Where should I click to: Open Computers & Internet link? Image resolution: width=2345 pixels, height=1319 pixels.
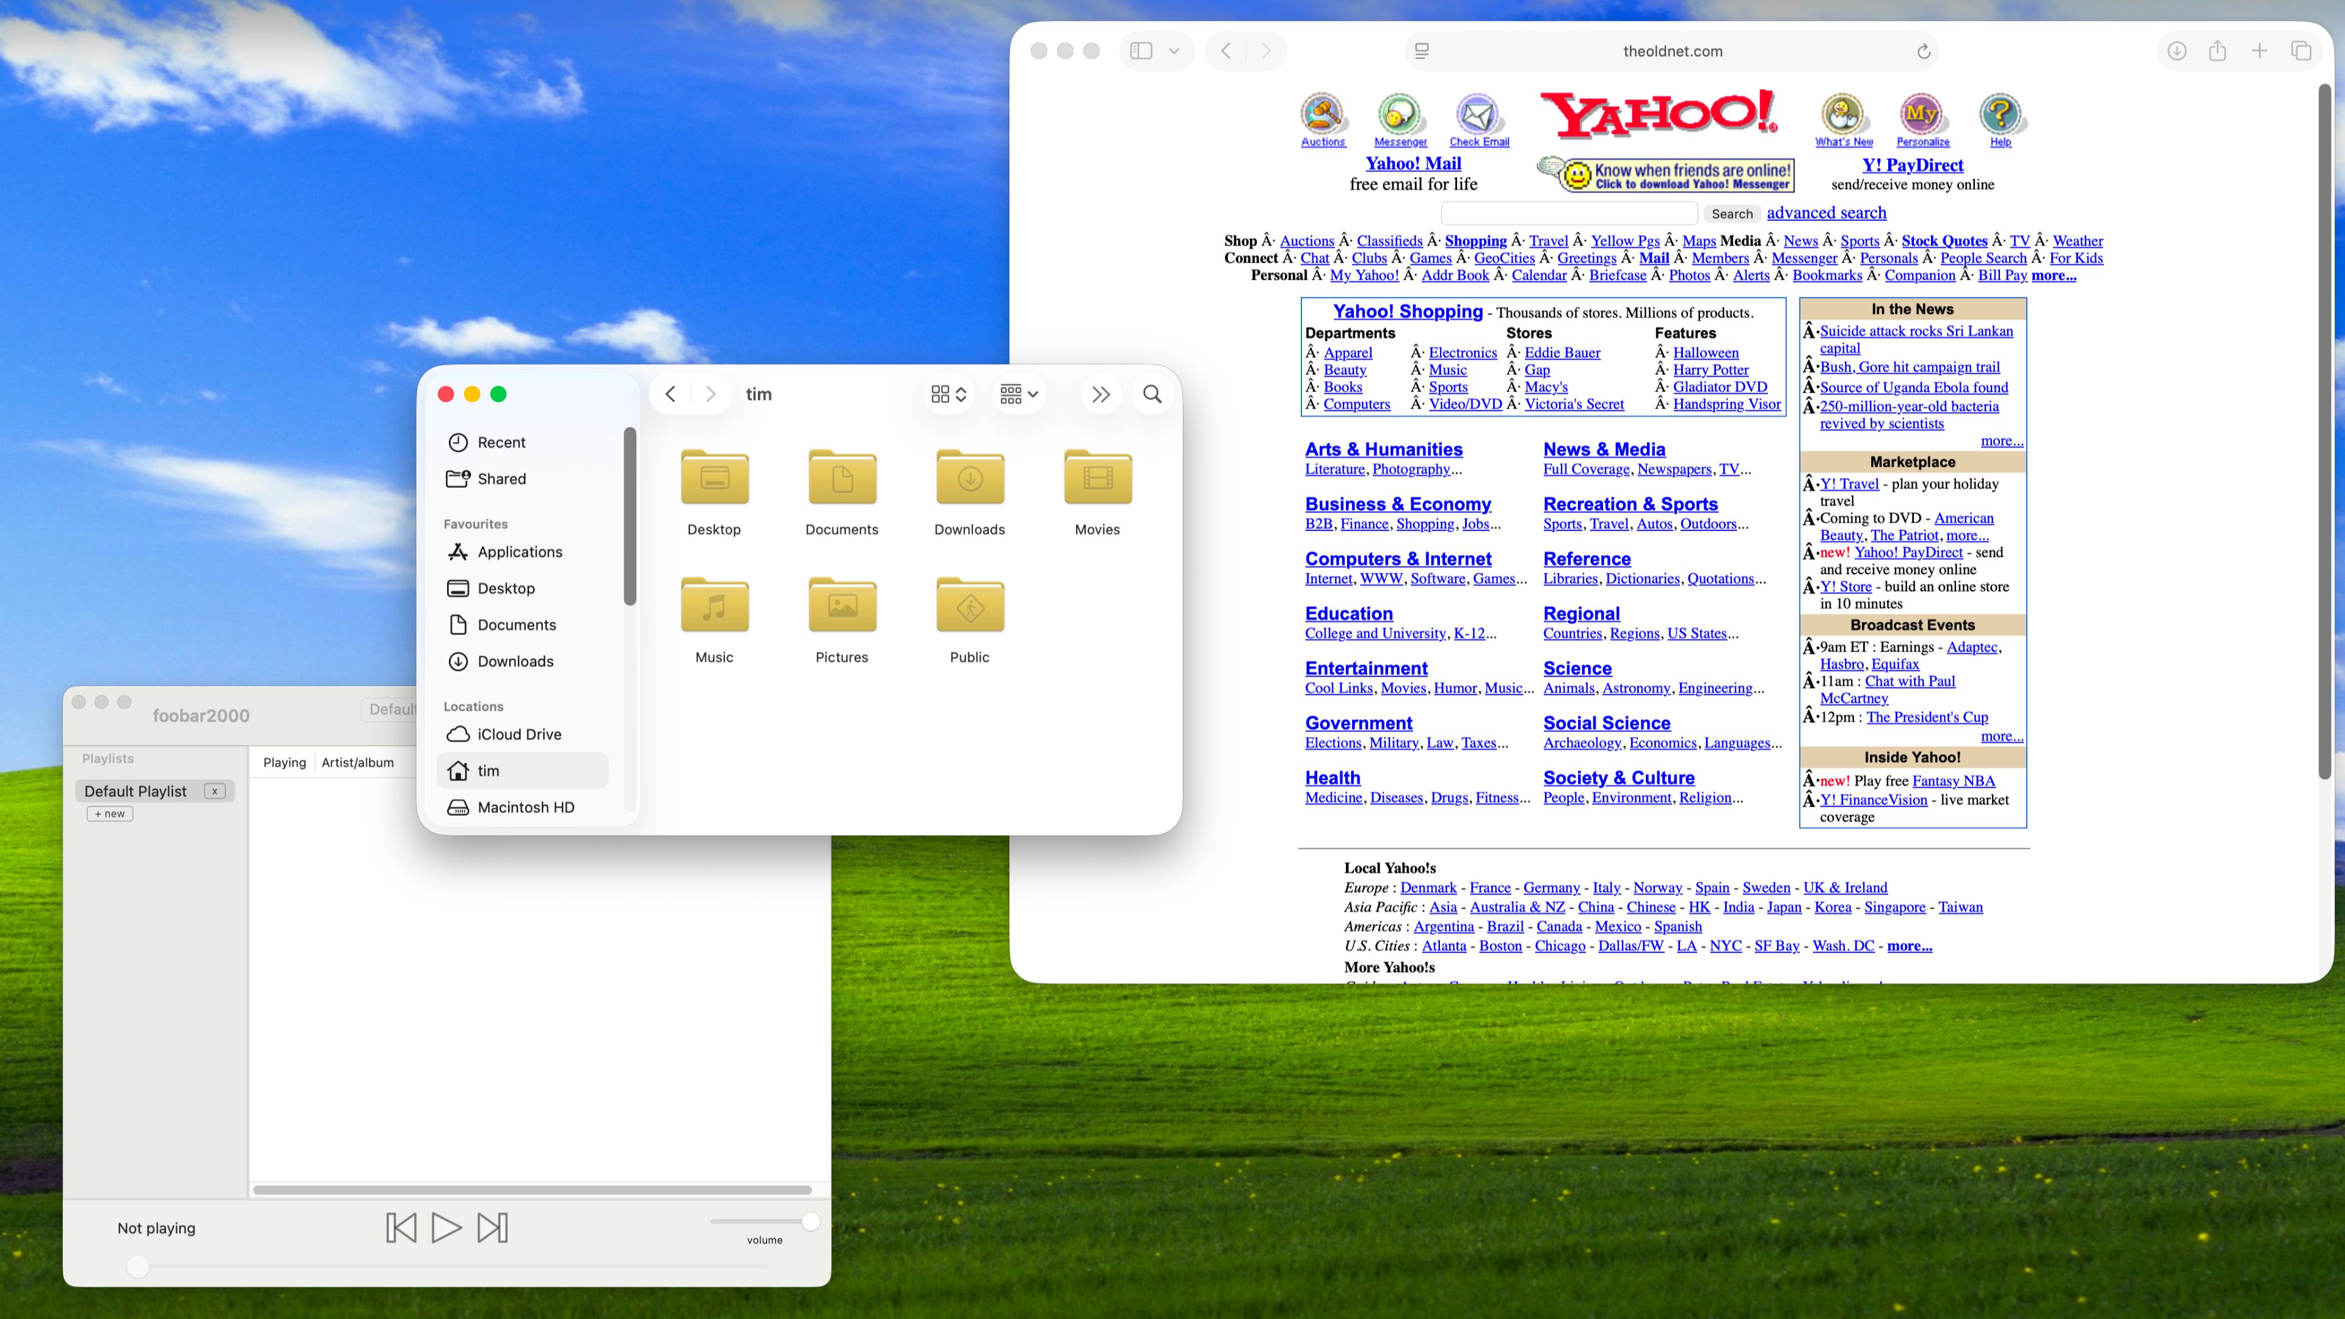coord(1397,559)
